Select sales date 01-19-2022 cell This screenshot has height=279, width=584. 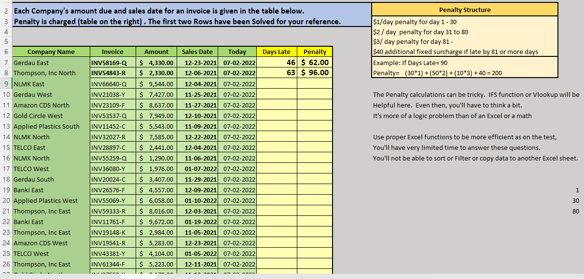(x=197, y=222)
